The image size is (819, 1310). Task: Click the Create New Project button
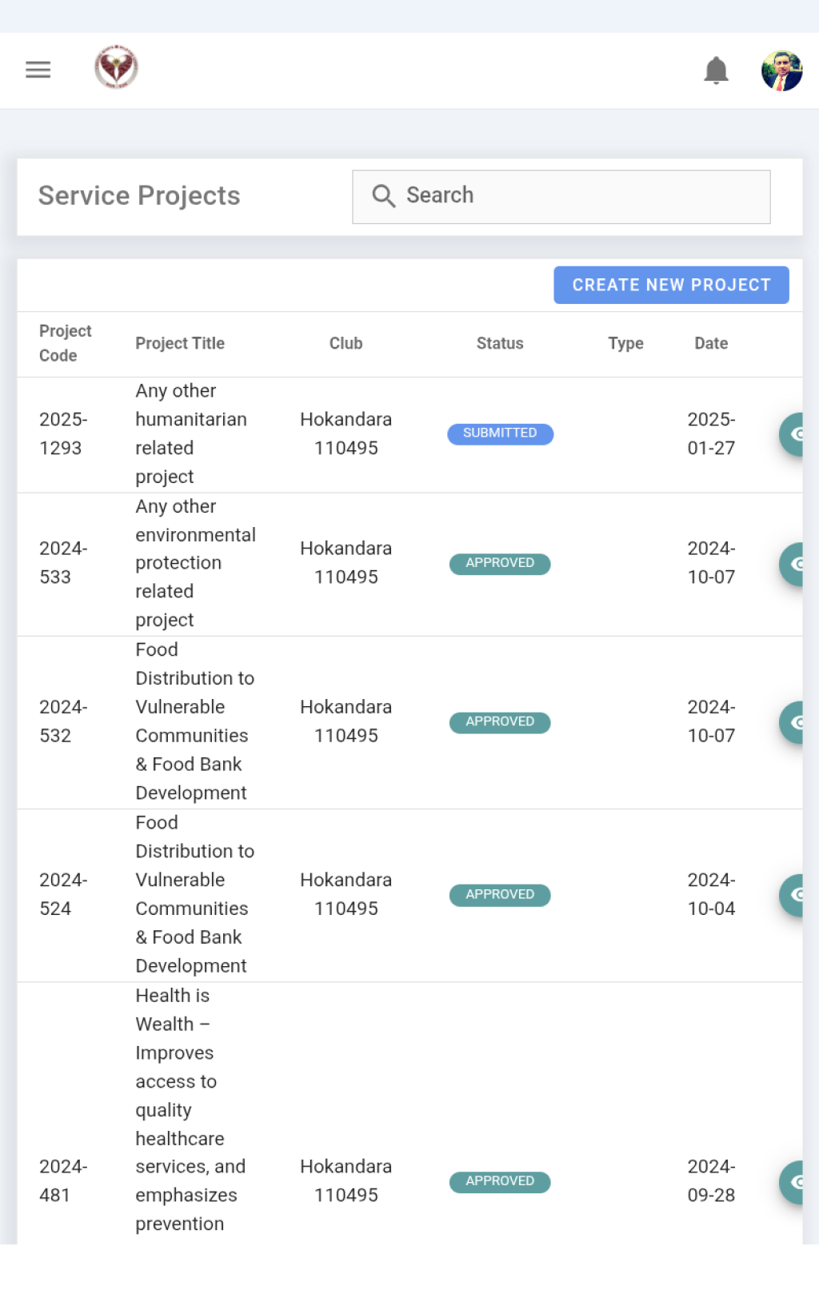point(671,285)
